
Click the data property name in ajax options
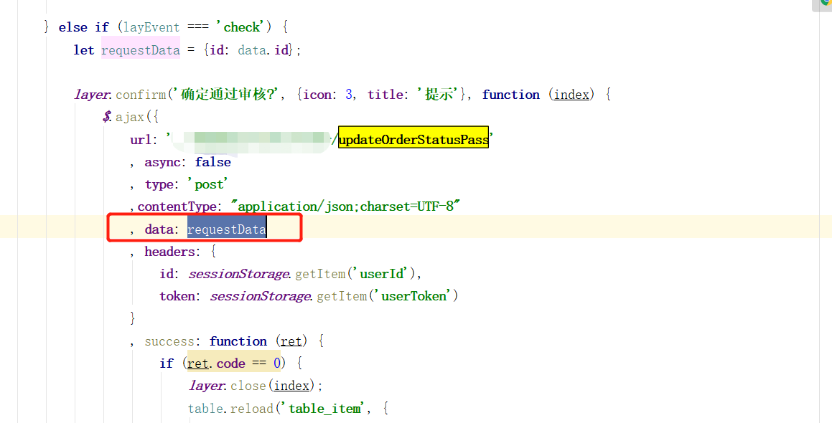point(159,229)
